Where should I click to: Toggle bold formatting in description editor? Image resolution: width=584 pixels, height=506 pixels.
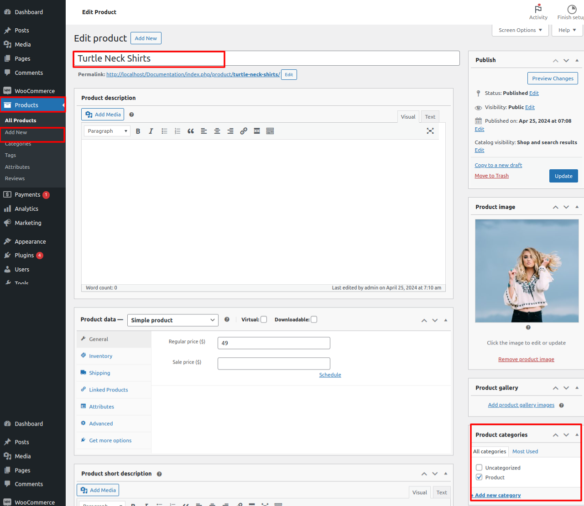click(138, 131)
